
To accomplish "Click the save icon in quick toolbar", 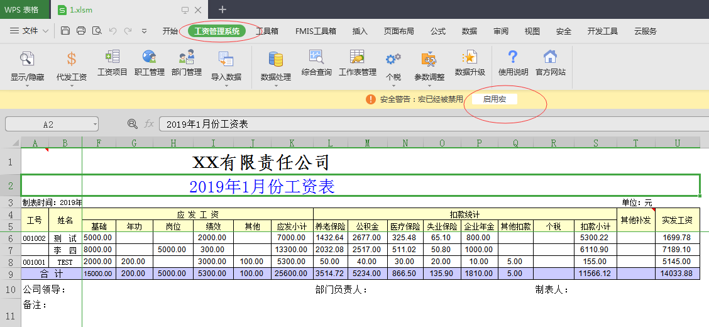I will pos(65,31).
